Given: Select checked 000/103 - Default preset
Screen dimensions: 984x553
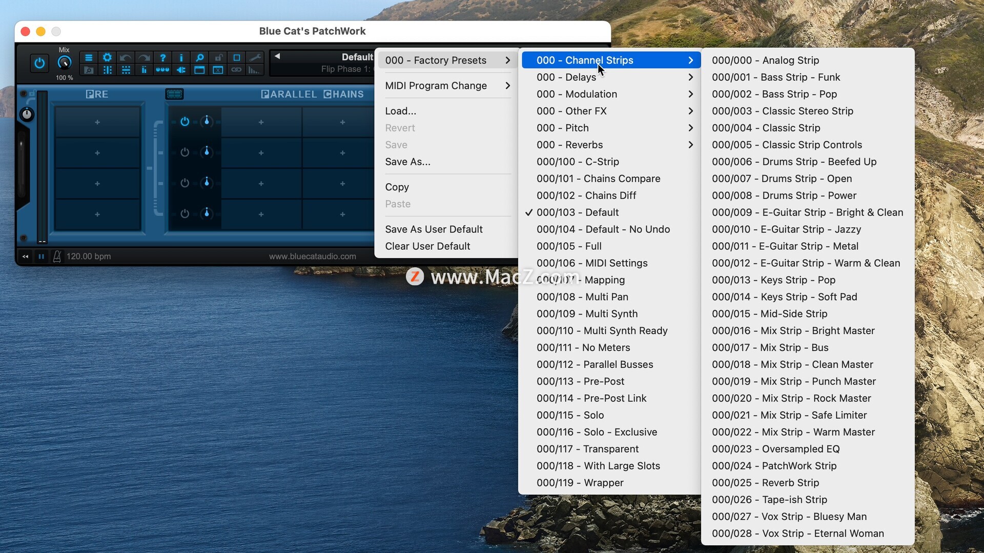Looking at the screenshot, I should pos(611,212).
